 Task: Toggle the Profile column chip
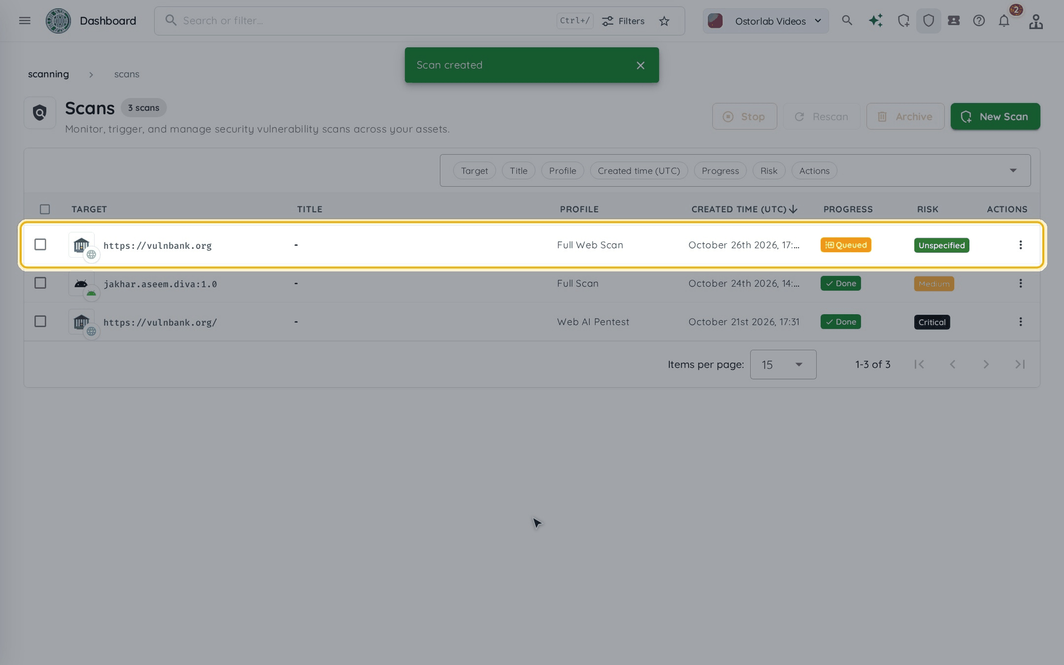click(x=562, y=171)
